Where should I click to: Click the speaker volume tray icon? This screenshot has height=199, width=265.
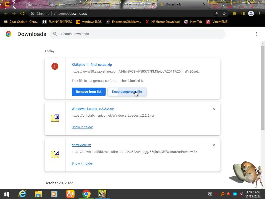coord(241,194)
